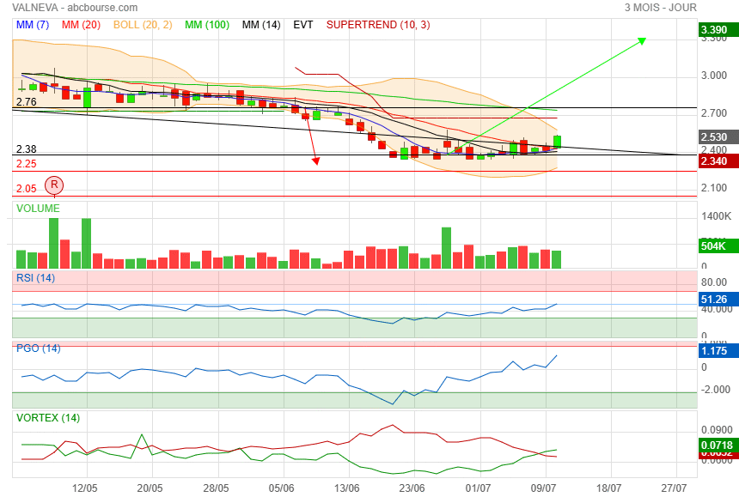The image size is (739, 497).
Task: Click the -2.000 PGO axis label
Action: [x=716, y=390]
